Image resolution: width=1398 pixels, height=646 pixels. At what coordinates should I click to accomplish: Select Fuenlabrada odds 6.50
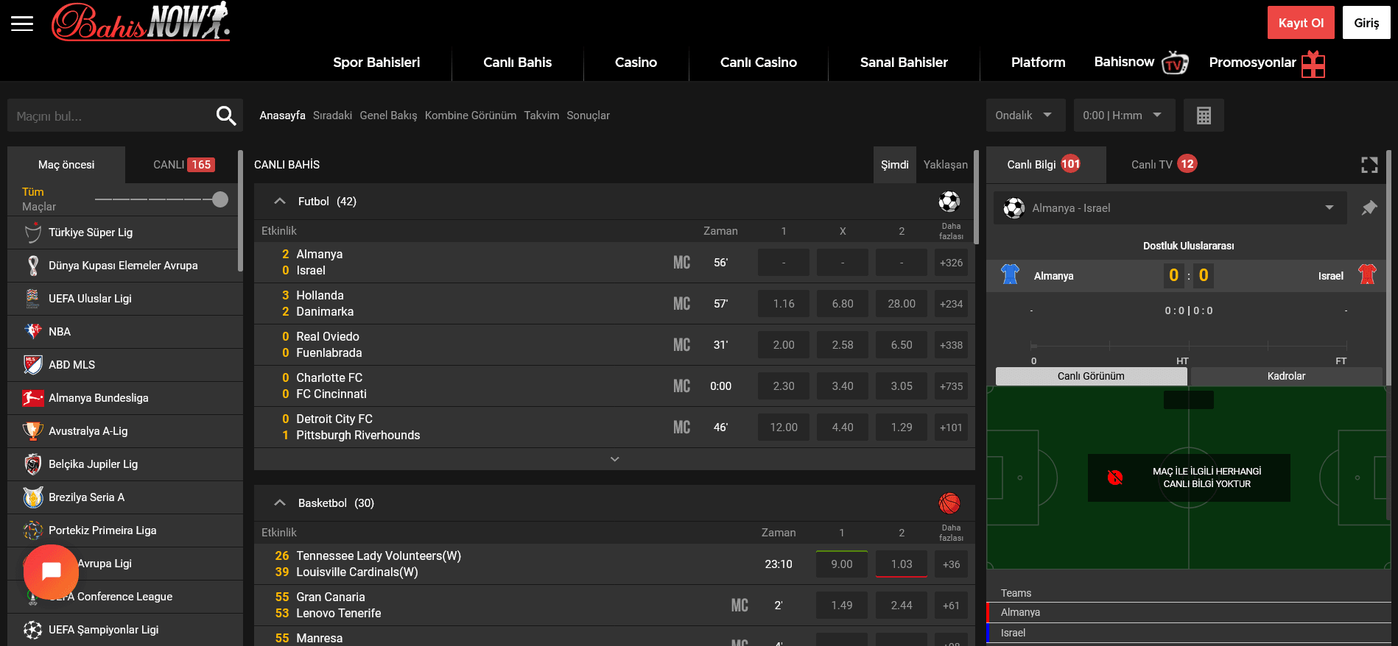point(902,345)
